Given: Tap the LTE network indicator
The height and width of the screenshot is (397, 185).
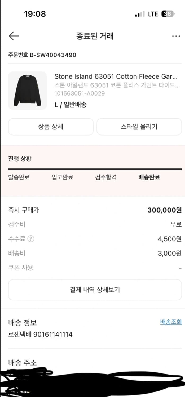Looking at the screenshot, I should coord(153,14).
